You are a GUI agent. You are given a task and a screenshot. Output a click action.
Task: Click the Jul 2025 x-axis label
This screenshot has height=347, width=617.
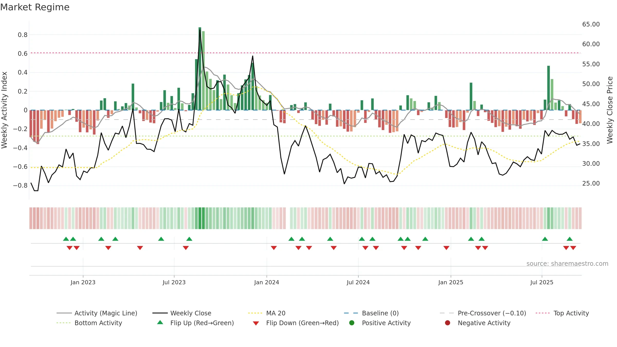point(542,282)
